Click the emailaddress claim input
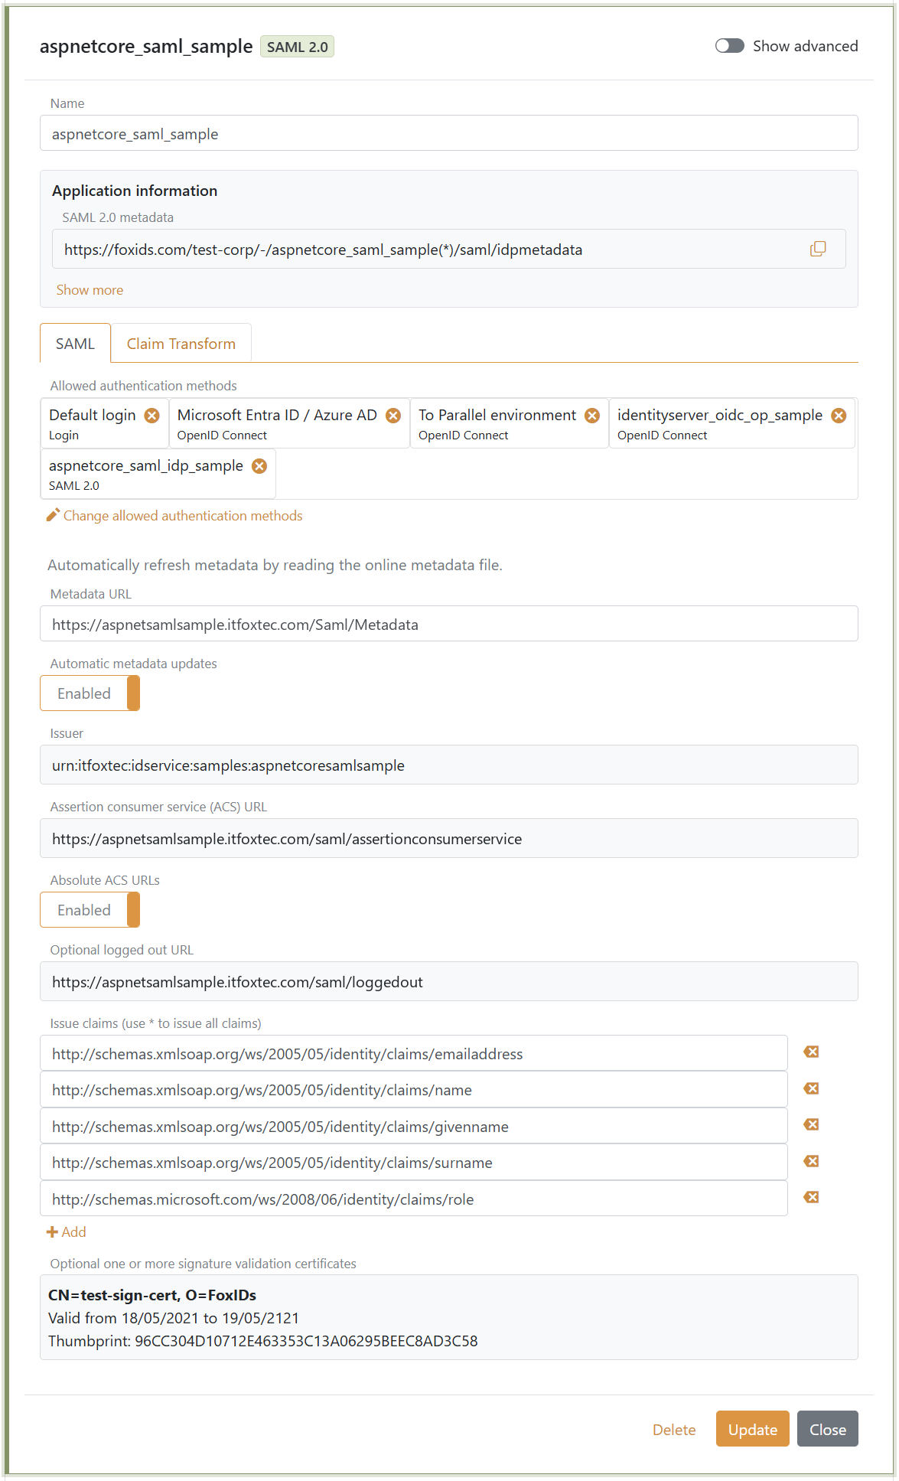This screenshot has width=899, height=1481. 414,1053
